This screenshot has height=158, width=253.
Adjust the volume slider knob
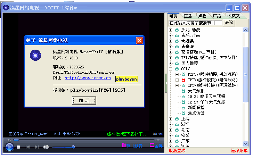point(73,147)
